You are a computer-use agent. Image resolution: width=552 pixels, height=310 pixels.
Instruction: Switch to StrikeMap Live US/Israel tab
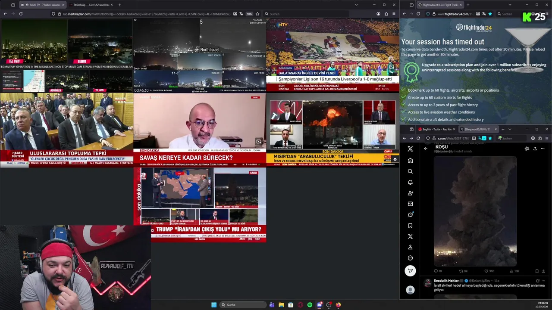coord(90,5)
